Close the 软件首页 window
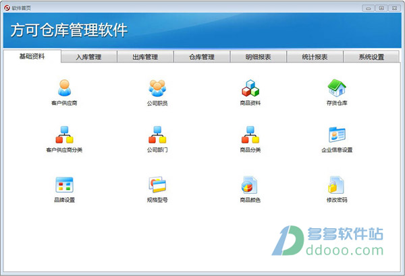405x276 pixels. (395, 8)
